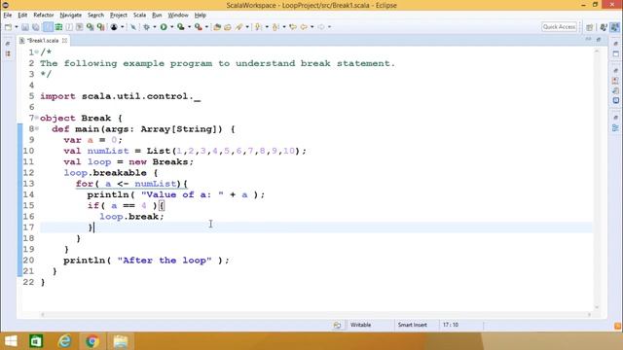The width and height of the screenshot is (623, 350).
Task: Click the Next Annotation icon
Action: (258, 27)
